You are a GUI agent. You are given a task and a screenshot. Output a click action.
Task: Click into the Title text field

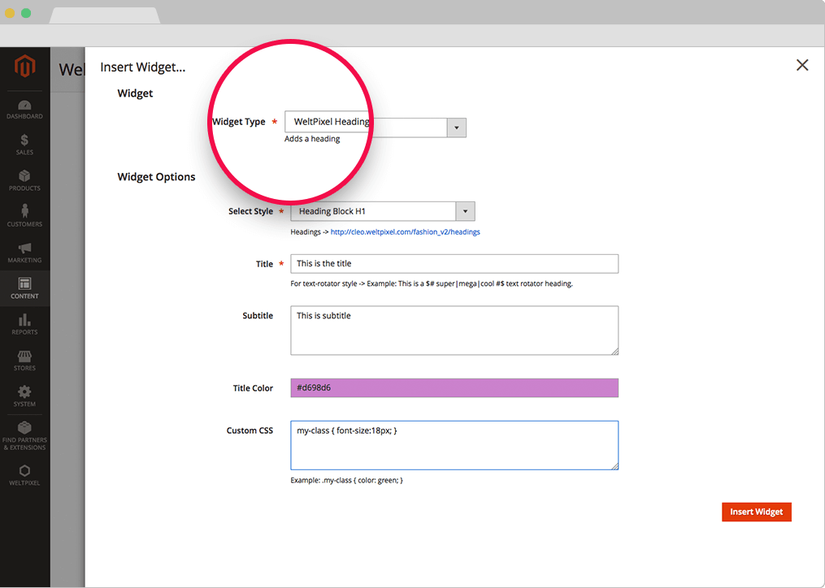click(x=454, y=264)
